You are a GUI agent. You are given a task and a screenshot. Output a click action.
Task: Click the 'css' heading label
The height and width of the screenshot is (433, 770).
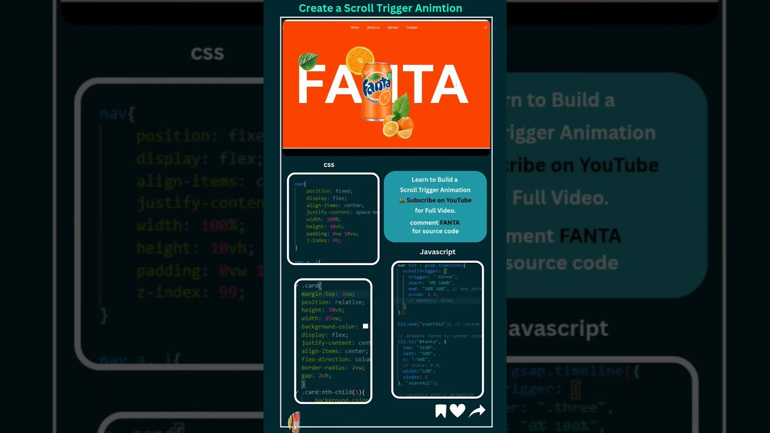click(x=329, y=165)
